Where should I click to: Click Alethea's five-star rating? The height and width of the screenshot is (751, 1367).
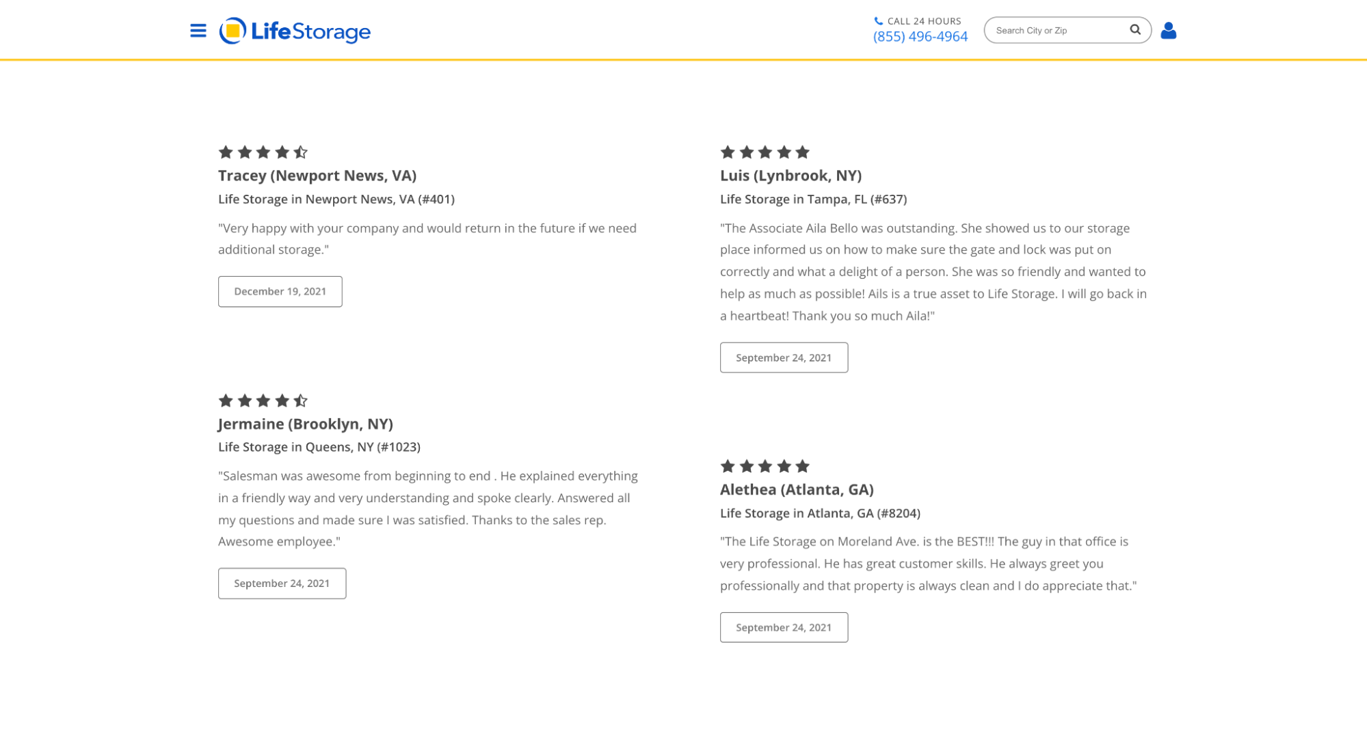tap(765, 466)
